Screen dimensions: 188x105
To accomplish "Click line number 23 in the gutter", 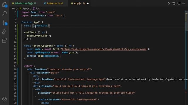I will (15, 86).
